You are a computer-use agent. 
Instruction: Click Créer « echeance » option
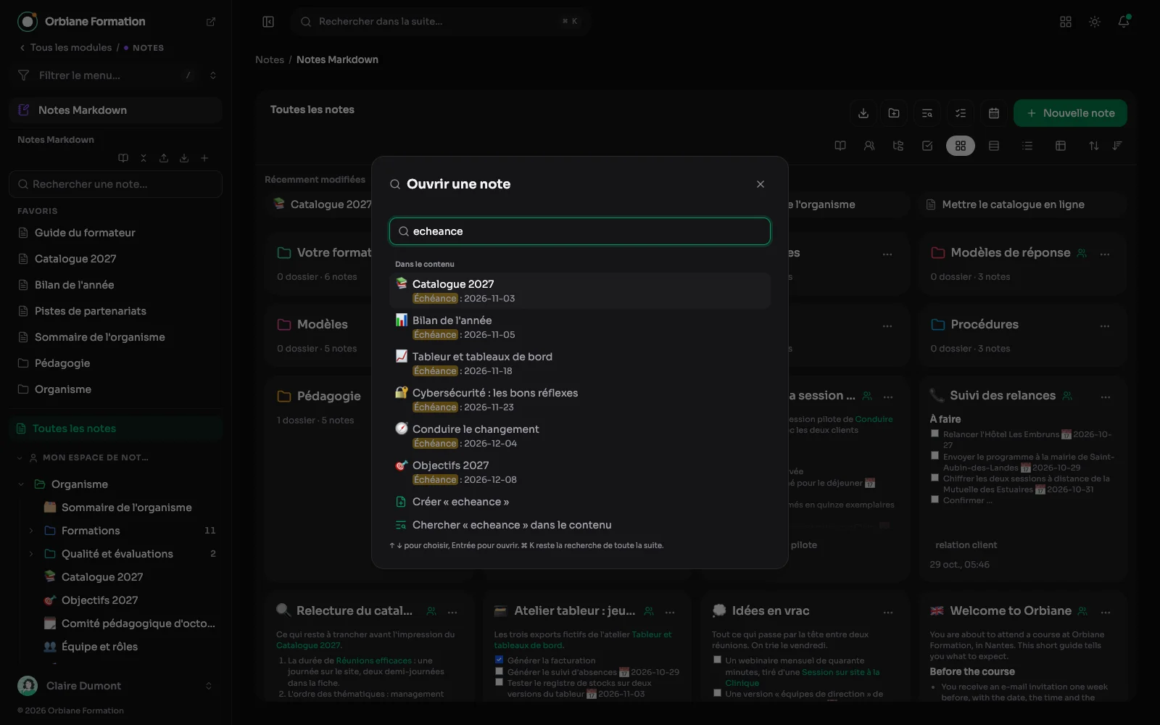pos(579,502)
